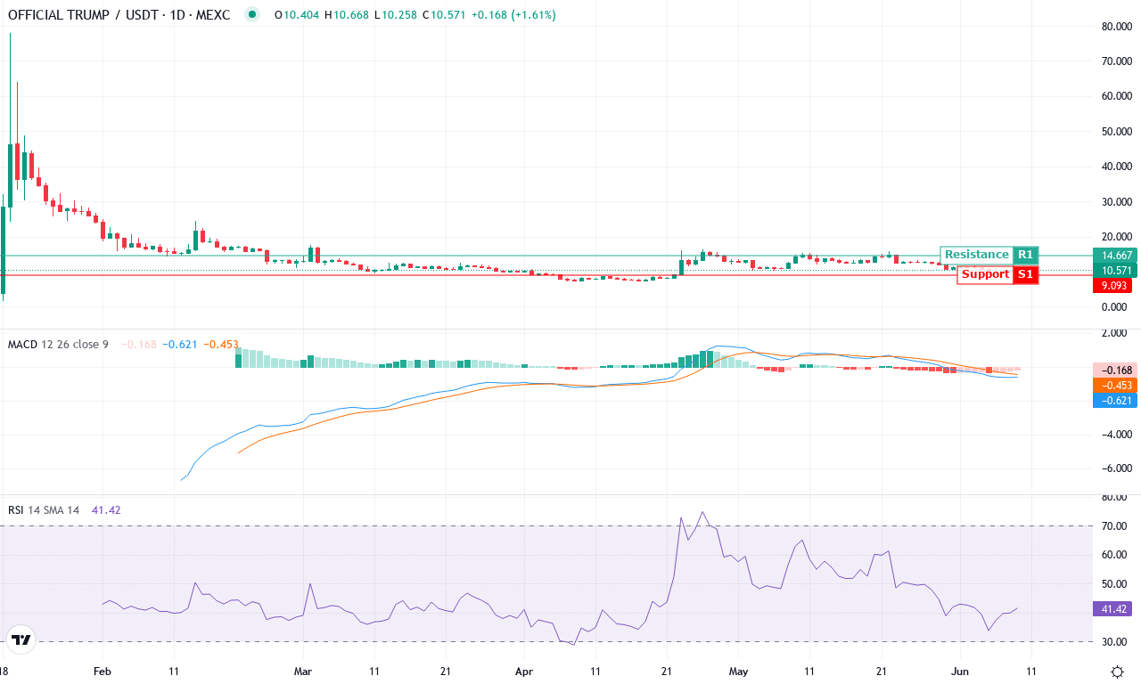The height and width of the screenshot is (684, 1141).
Task: Click the 14.667 resistance price tag
Action: tap(1116, 255)
